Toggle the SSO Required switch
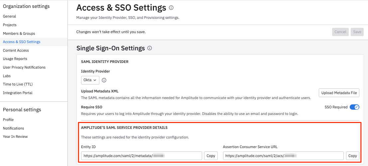Screen dimensions: 368x166 point(354,107)
